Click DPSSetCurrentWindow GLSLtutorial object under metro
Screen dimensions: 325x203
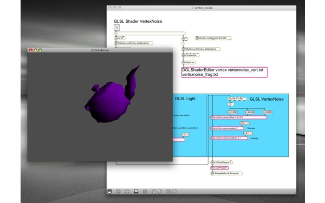[134, 43]
